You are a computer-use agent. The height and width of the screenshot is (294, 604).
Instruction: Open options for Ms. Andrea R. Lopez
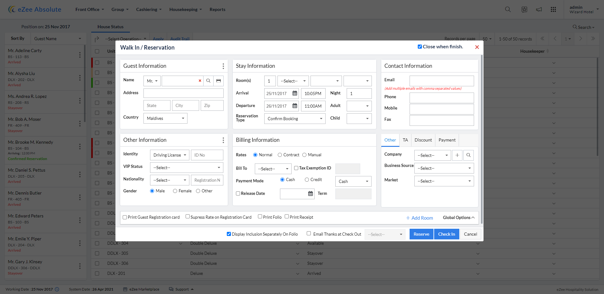[80, 101]
